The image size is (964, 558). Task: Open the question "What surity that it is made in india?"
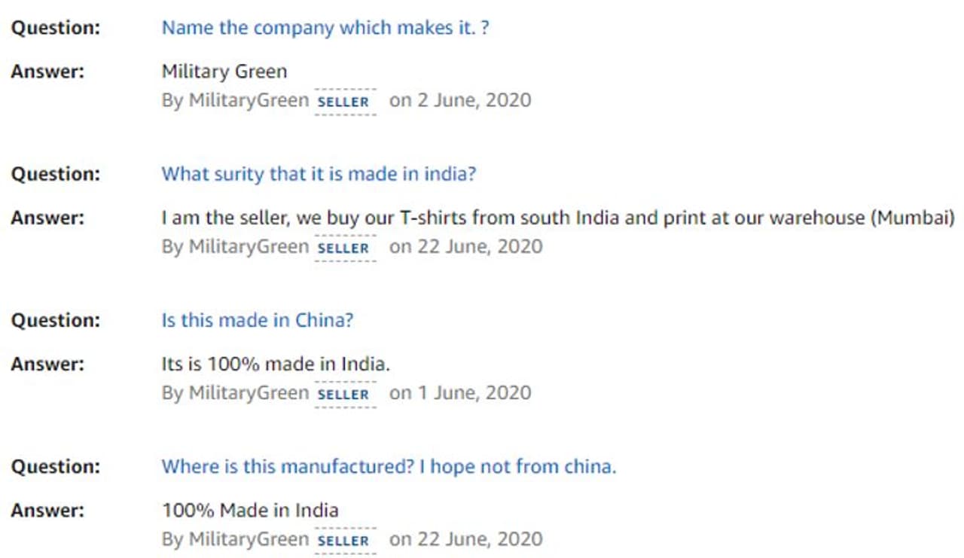tap(319, 174)
